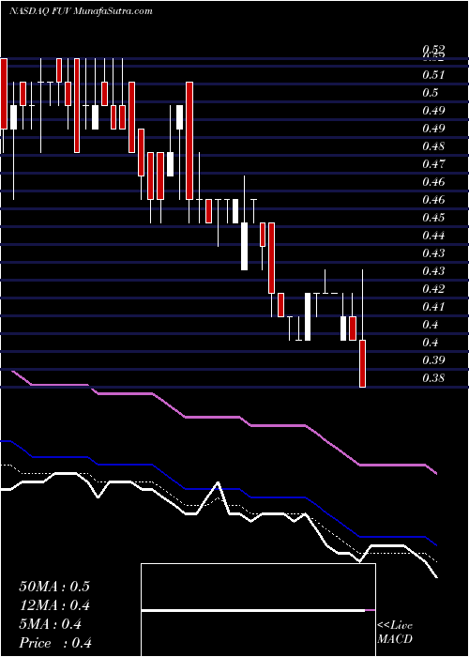Click the 0.41 price axis label
469x657 pixels.
click(433, 306)
